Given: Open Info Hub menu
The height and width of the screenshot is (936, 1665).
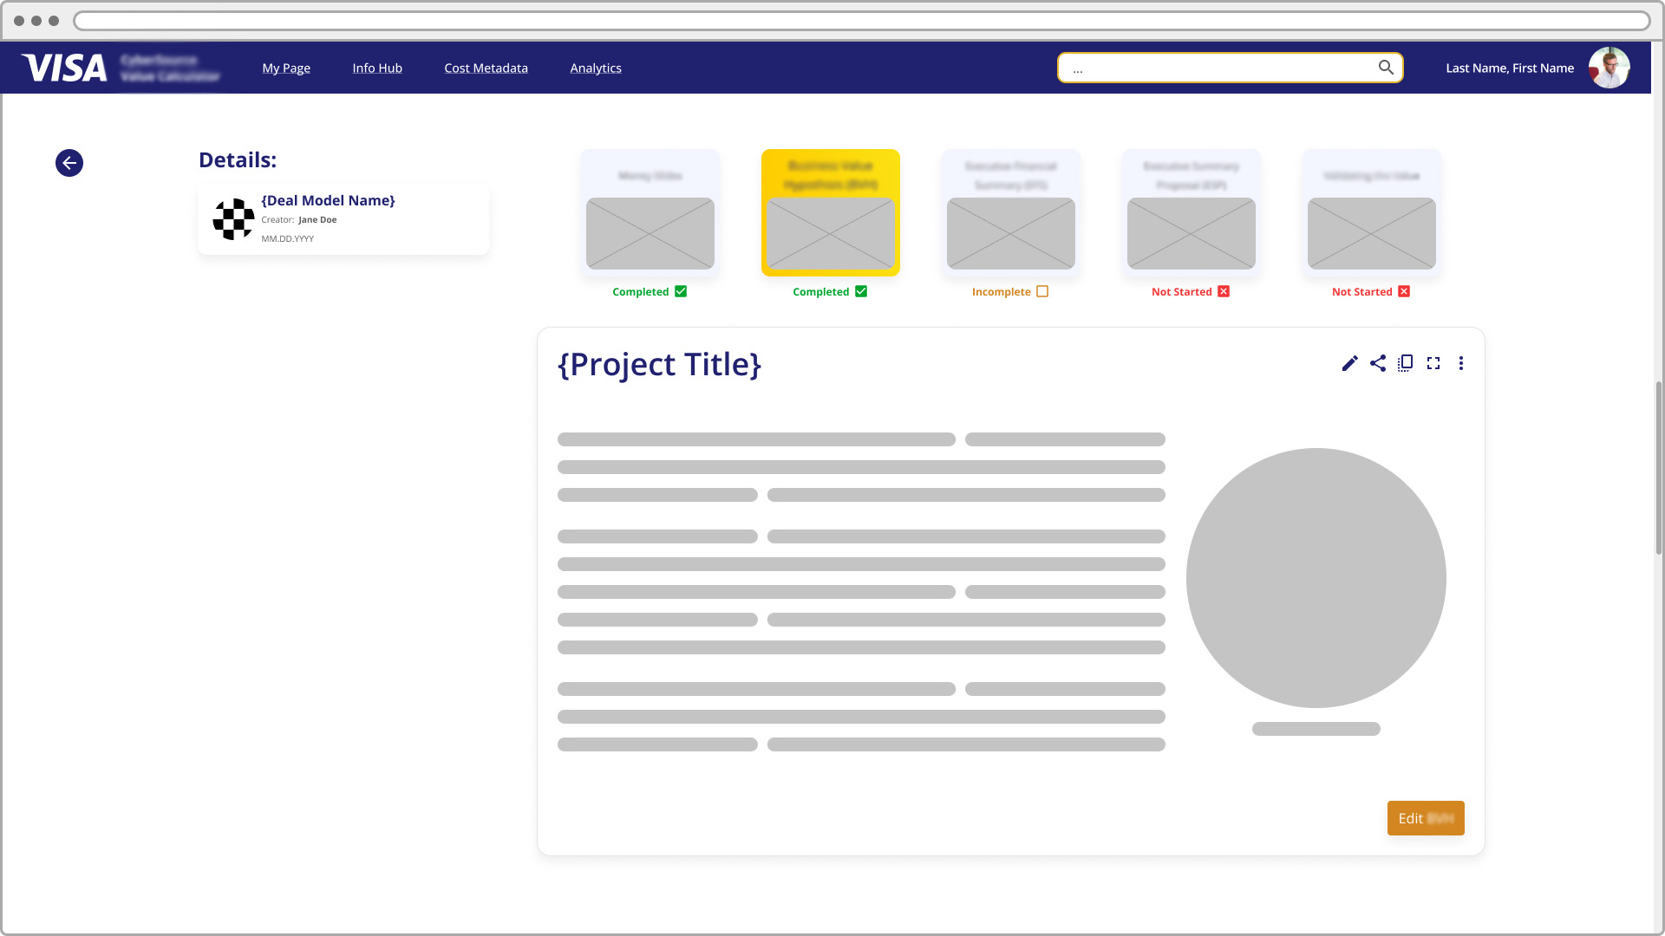Looking at the screenshot, I should click(377, 68).
